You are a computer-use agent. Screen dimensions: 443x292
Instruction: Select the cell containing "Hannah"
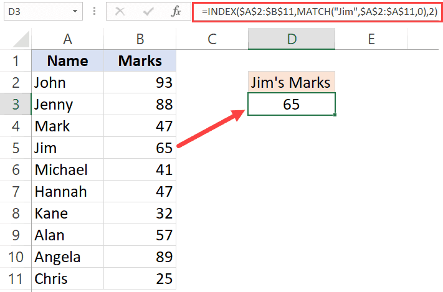coord(67,191)
